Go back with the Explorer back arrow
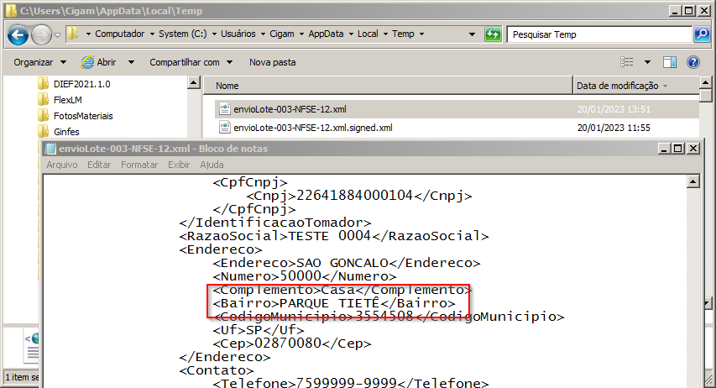The height and width of the screenshot is (388, 716). coord(18,35)
